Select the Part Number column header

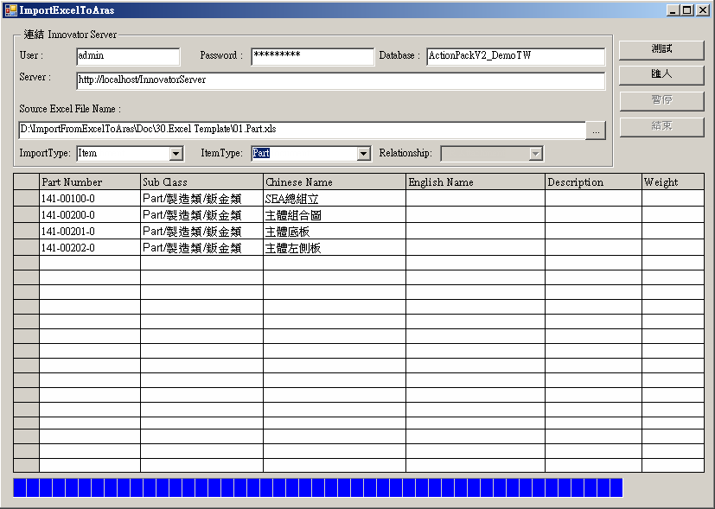tap(89, 182)
